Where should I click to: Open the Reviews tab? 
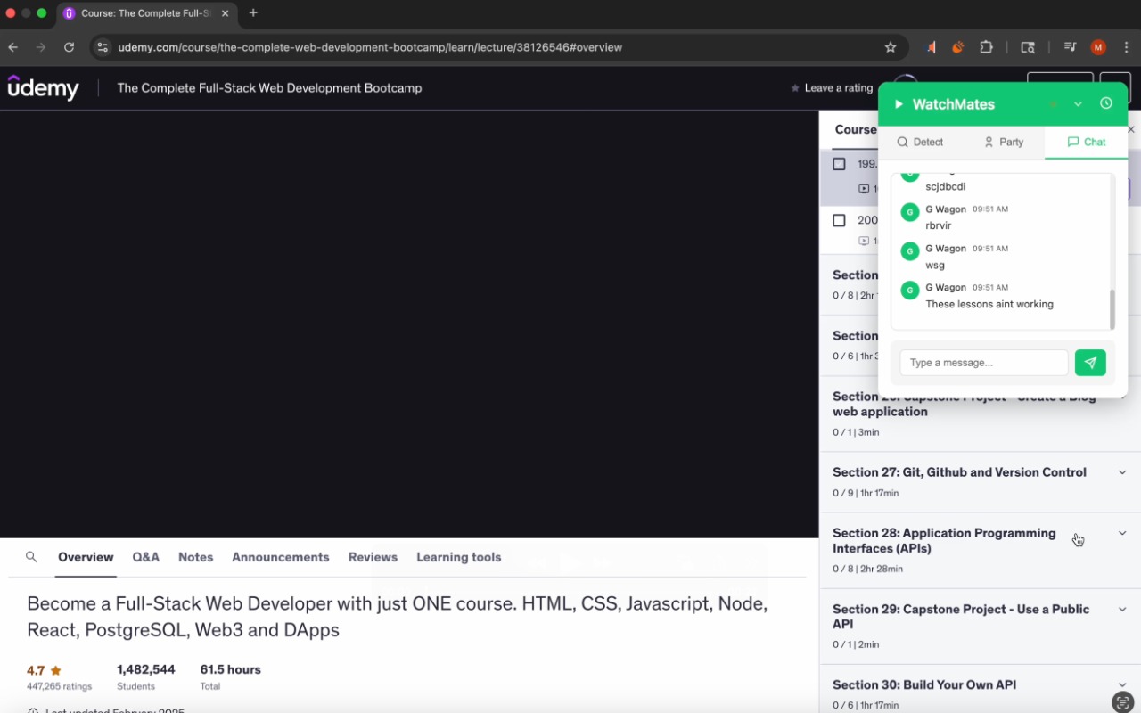(x=373, y=556)
